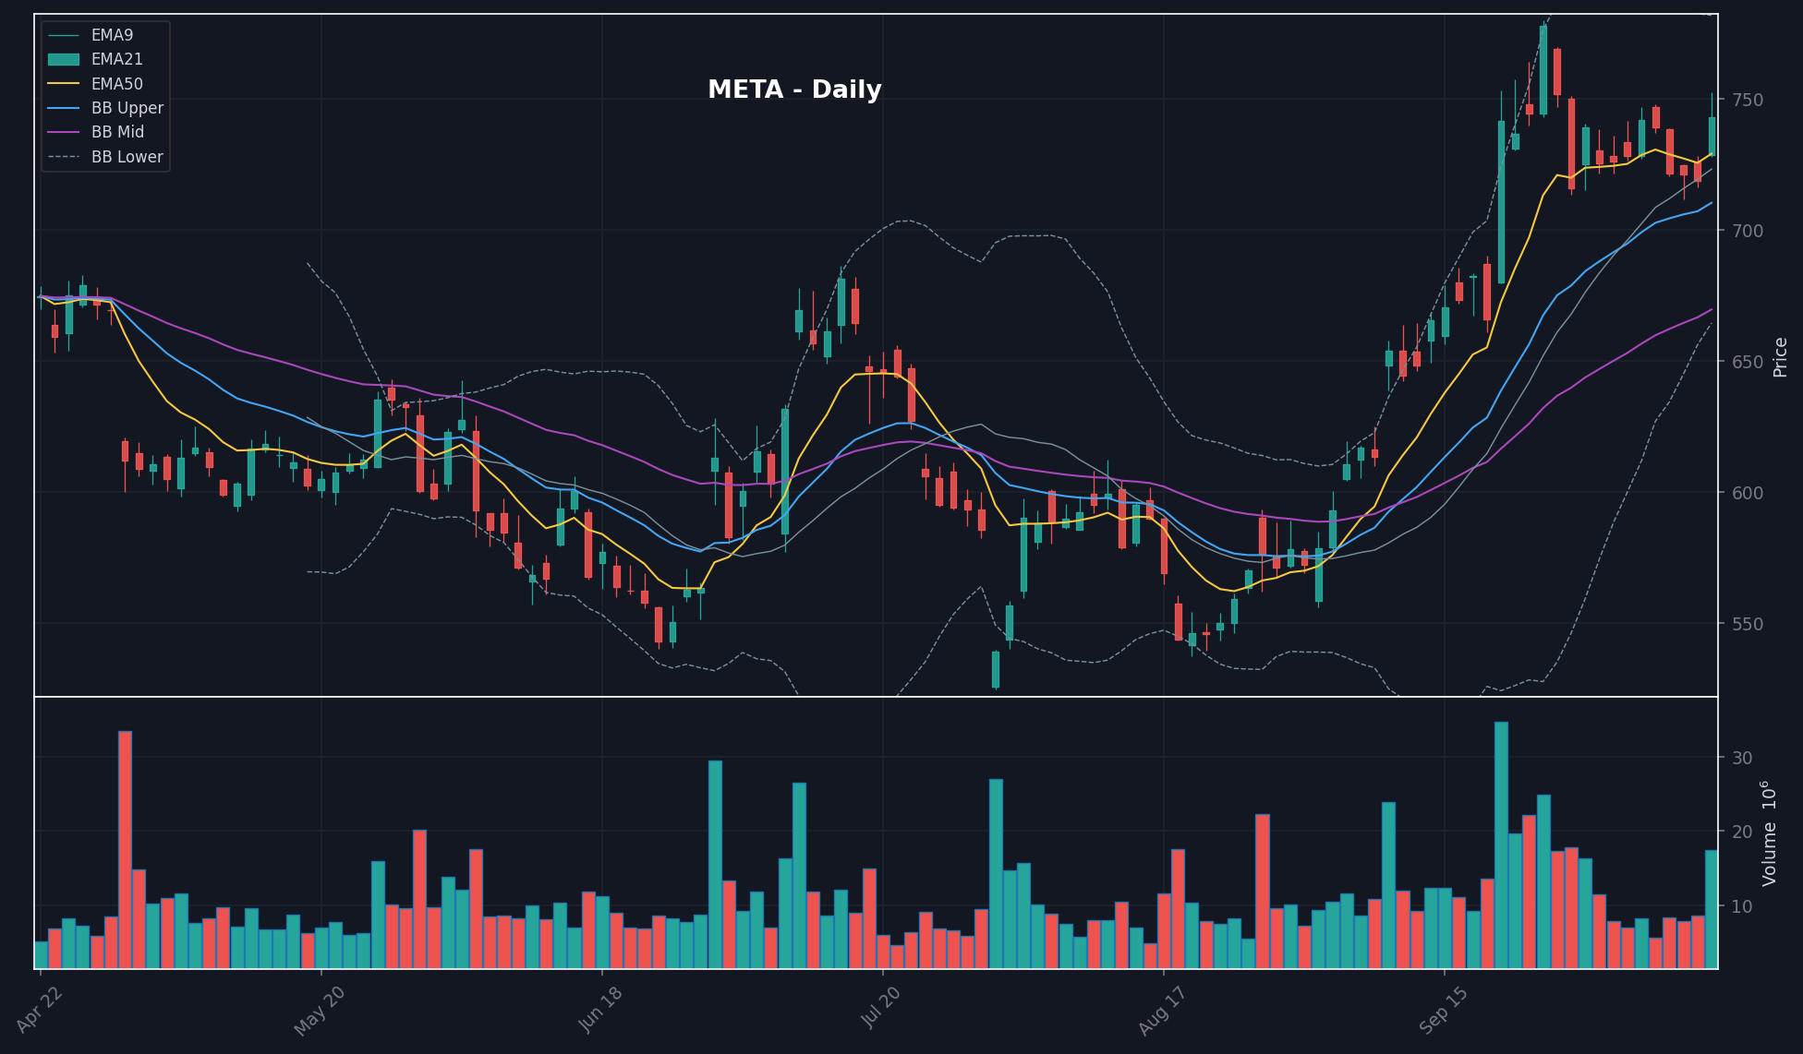Image resolution: width=1803 pixels, height=1054 pixels.
Task: Click the Jun 18 date axis label
Action: pos(600,1009)
